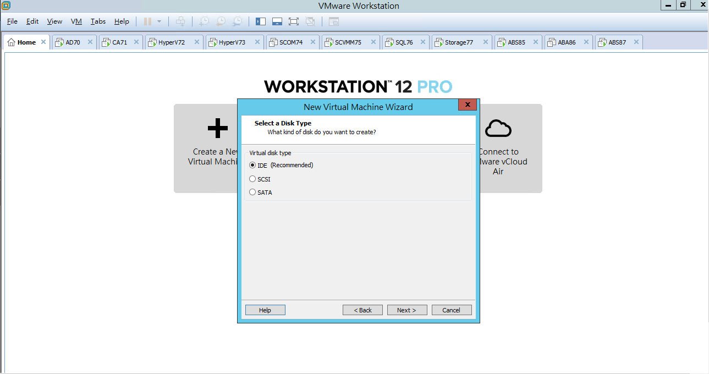
Task: Open the File menu
Action: (12, 21)
